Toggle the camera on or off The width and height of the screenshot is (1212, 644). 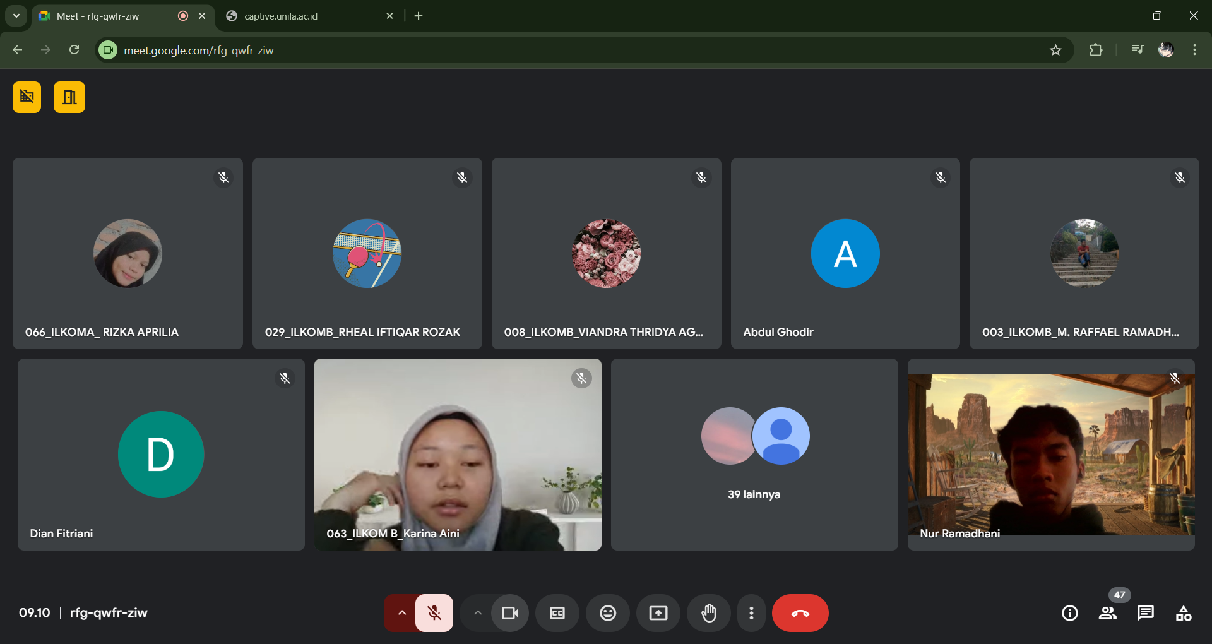(x=509, y=613)
